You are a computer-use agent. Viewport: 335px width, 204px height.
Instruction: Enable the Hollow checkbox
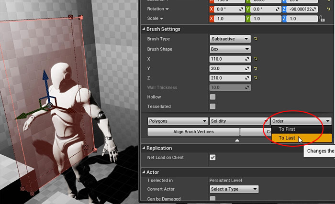[x=212, y=97]
